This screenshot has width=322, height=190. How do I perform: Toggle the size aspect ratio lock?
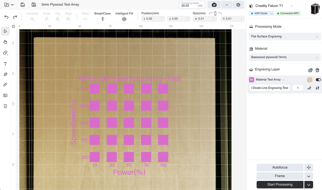[x=215, y=13]
